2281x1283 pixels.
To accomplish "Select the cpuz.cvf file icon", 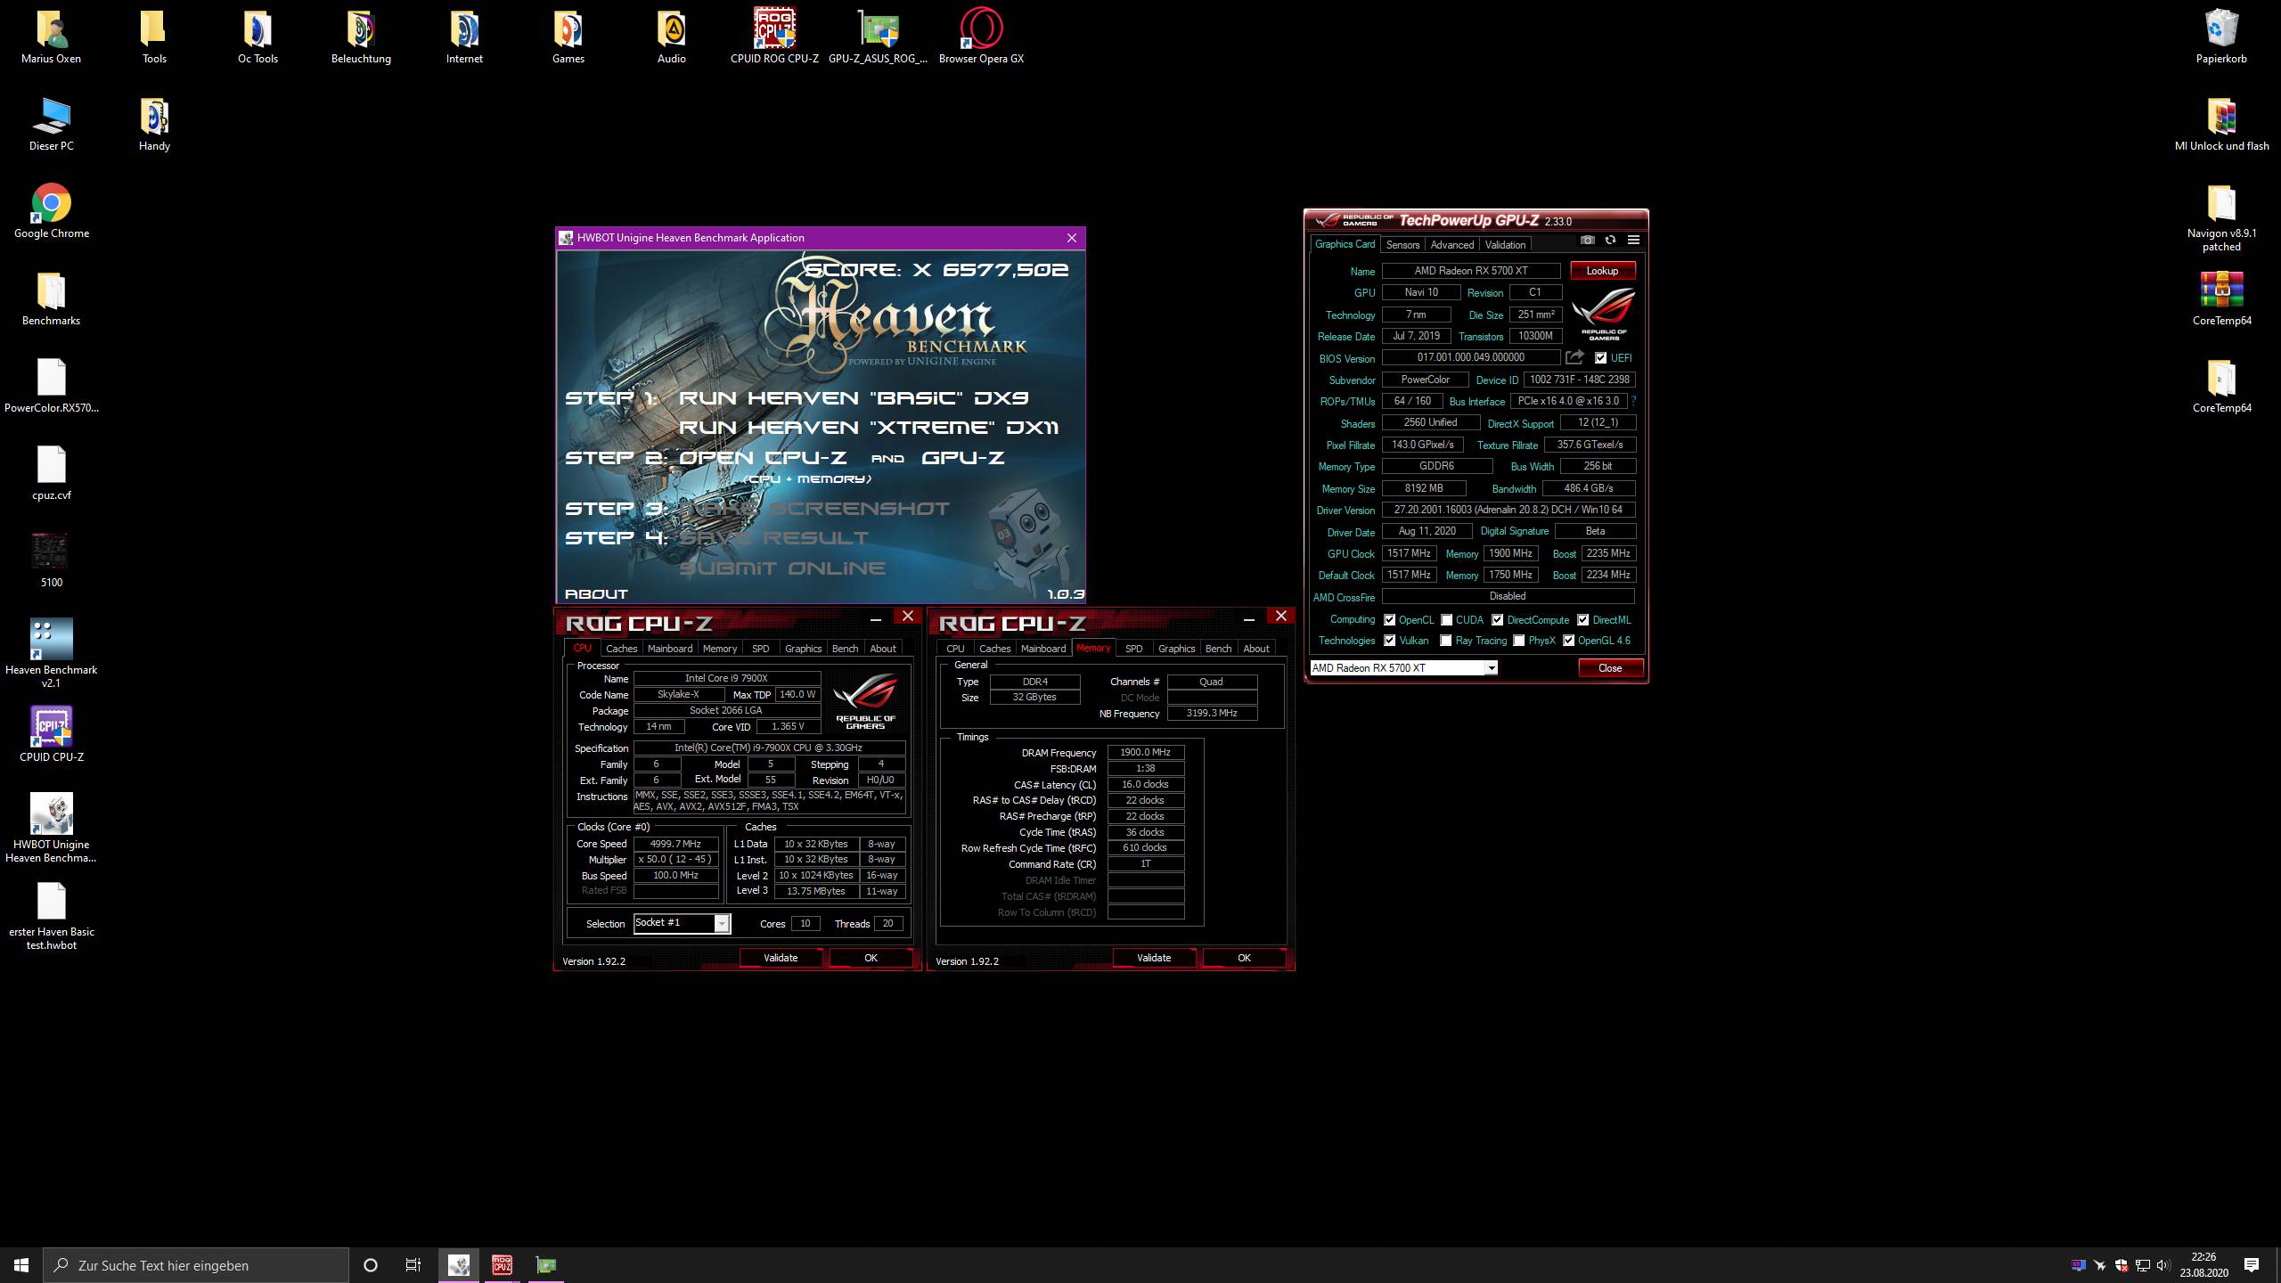I will pyautogui.click(x=51, y=466).
